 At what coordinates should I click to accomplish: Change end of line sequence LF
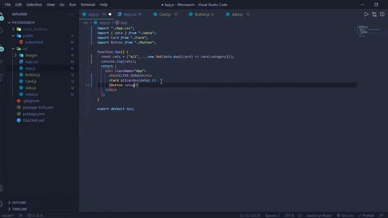click(300, 216)
